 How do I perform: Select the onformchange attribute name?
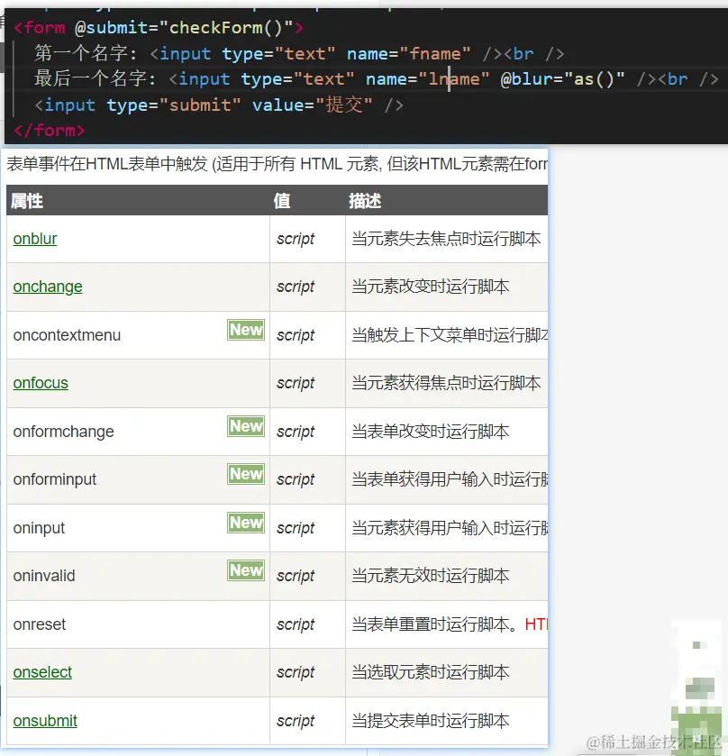coord(64,432)
